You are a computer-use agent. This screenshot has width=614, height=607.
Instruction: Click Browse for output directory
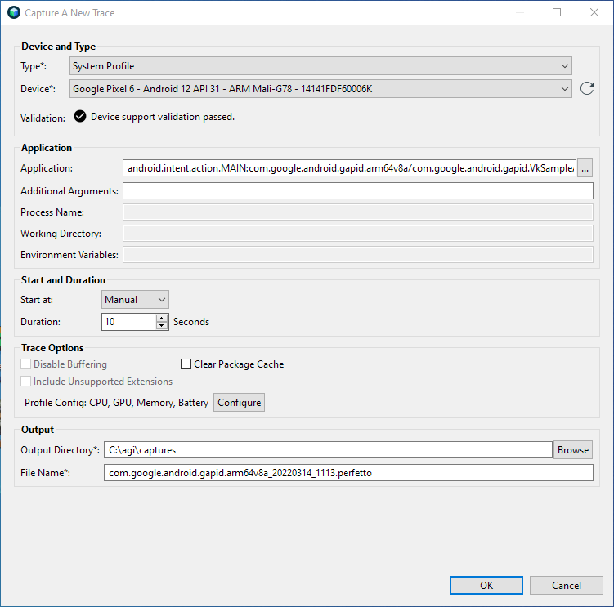(573, 450)
